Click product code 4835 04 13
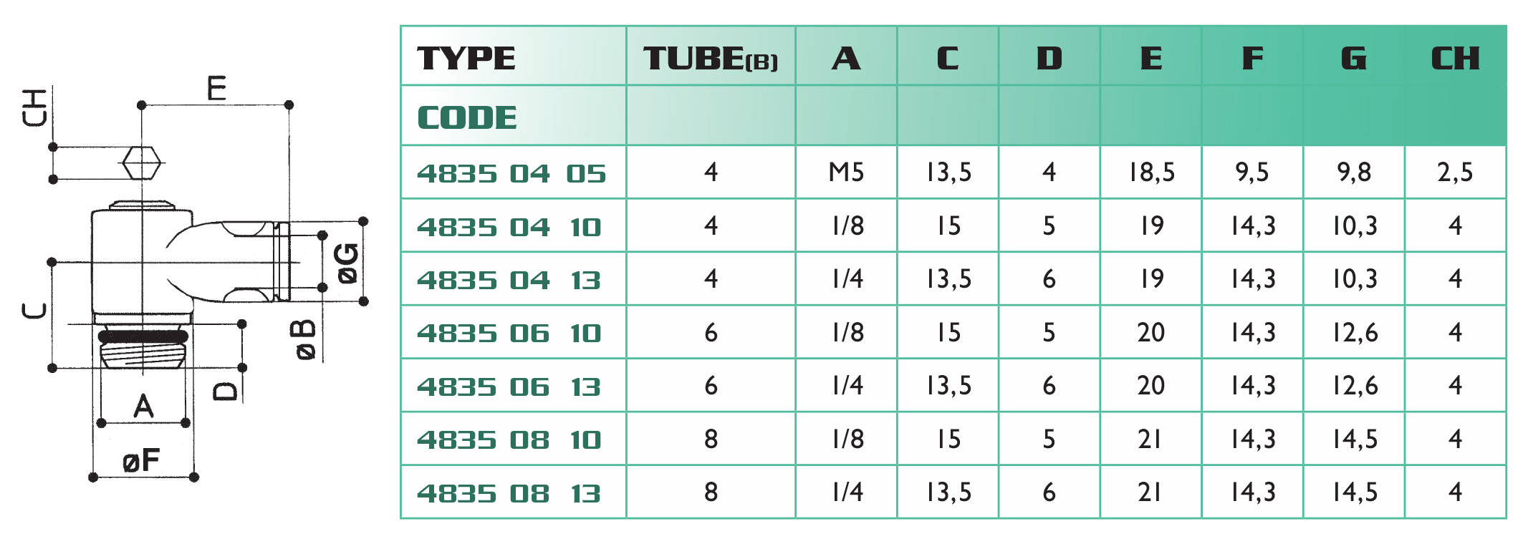Screen dimensions: 1523x539 click(509, 280)
